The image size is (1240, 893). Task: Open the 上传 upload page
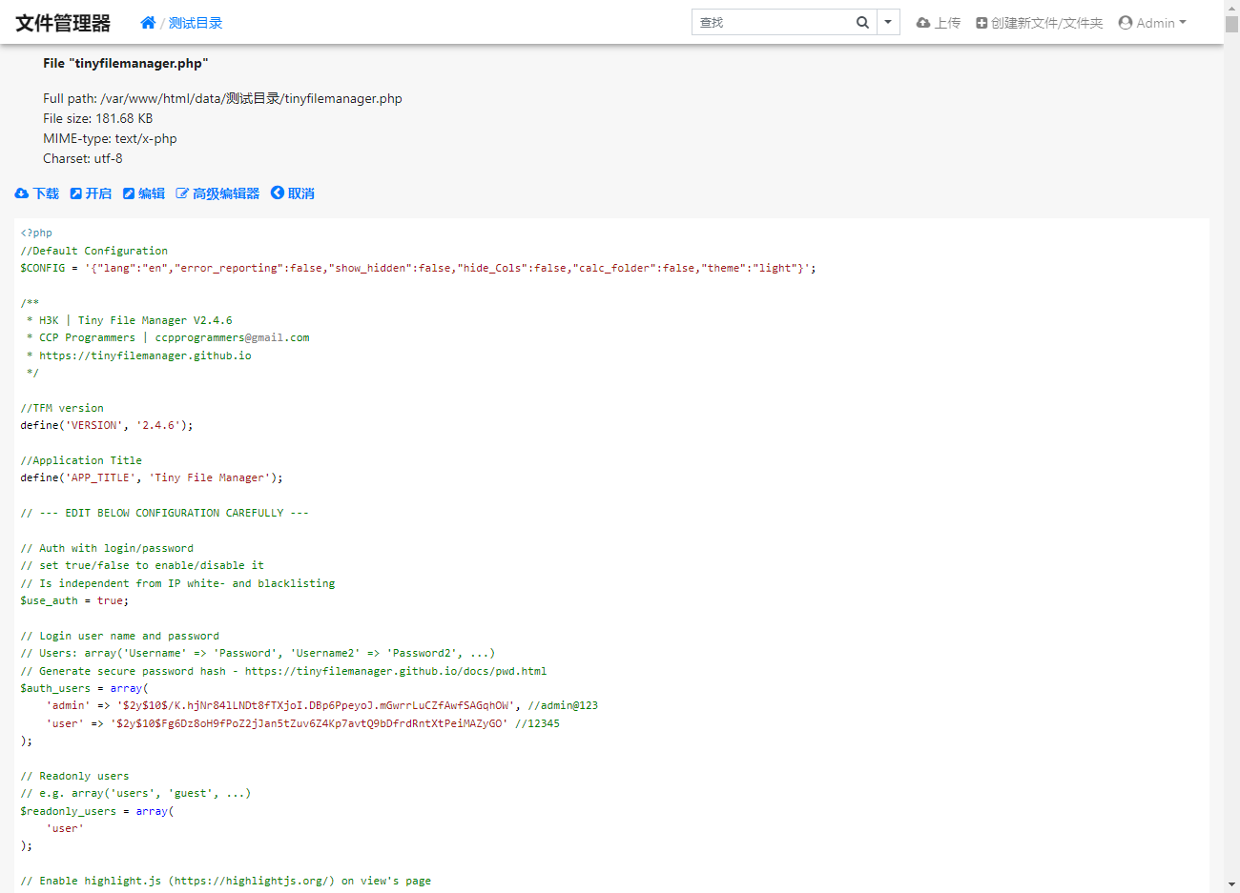pos(939,23)
